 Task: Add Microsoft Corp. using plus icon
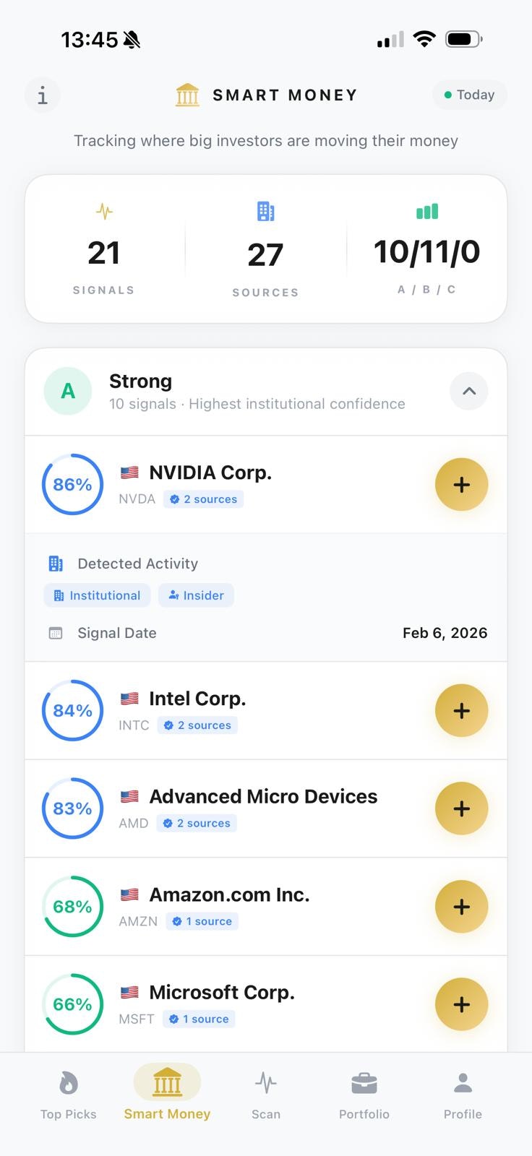click(x=461, y=1004)
